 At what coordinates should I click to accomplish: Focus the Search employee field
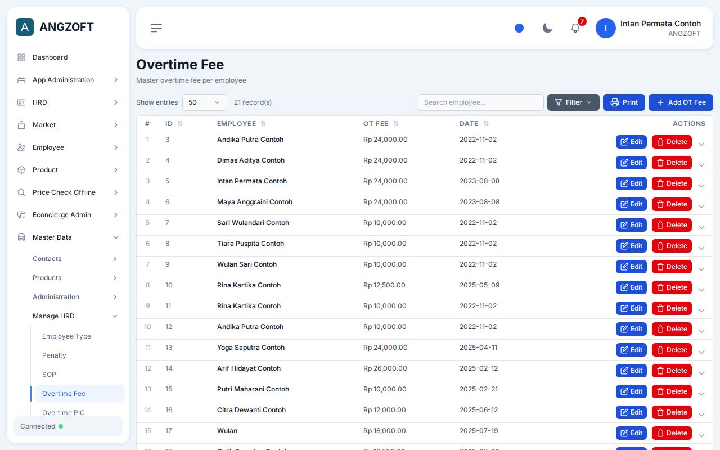[x=481, y=102]
